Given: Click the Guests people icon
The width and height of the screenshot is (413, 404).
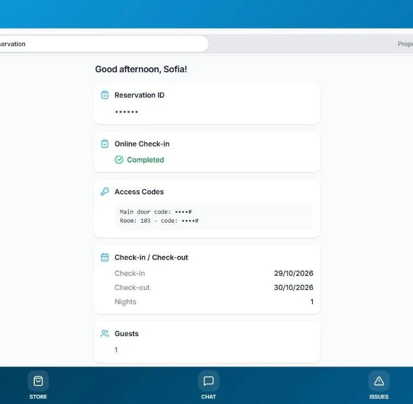Looking at the screenshot, I should (x=105, y=333).
